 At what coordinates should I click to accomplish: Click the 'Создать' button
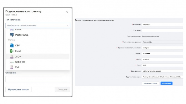point(62,89)
